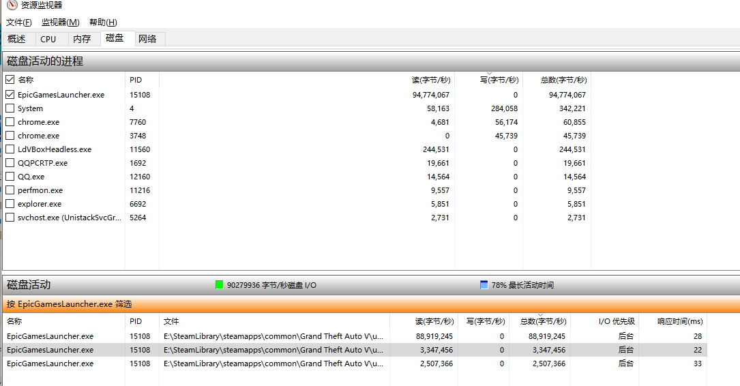This screenshot has height=386, width=740.
Task: Select the perfmon.exe process name
Action: point(40,190)
